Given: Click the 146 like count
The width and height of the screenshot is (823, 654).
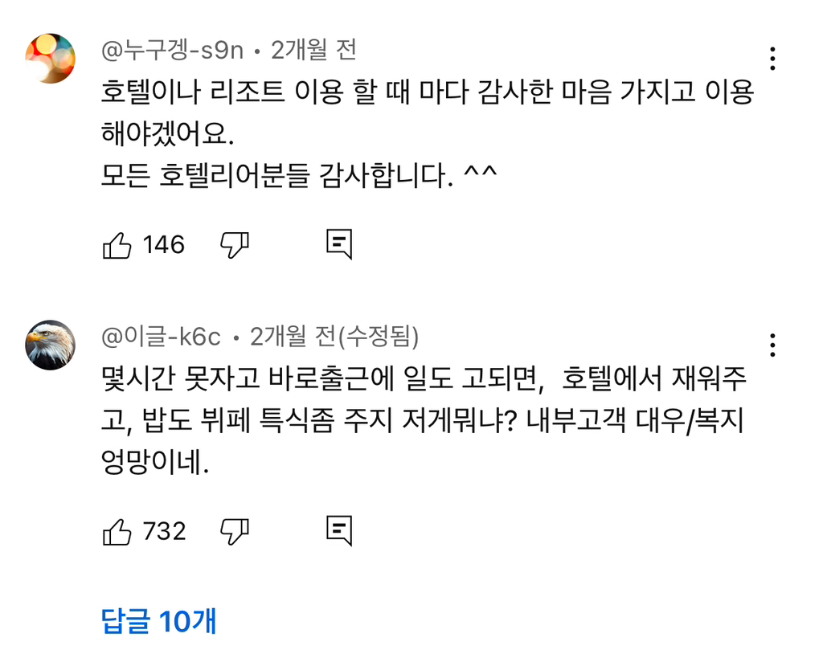Looking at the screenshot, I should 164,244.
